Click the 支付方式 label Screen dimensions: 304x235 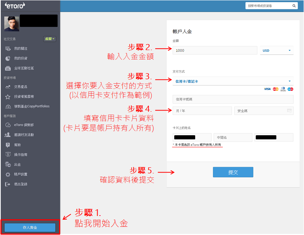(x=179, y=71)
